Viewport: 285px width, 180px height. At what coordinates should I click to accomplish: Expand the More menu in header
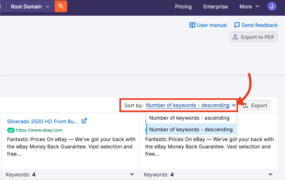click(249, 6)
